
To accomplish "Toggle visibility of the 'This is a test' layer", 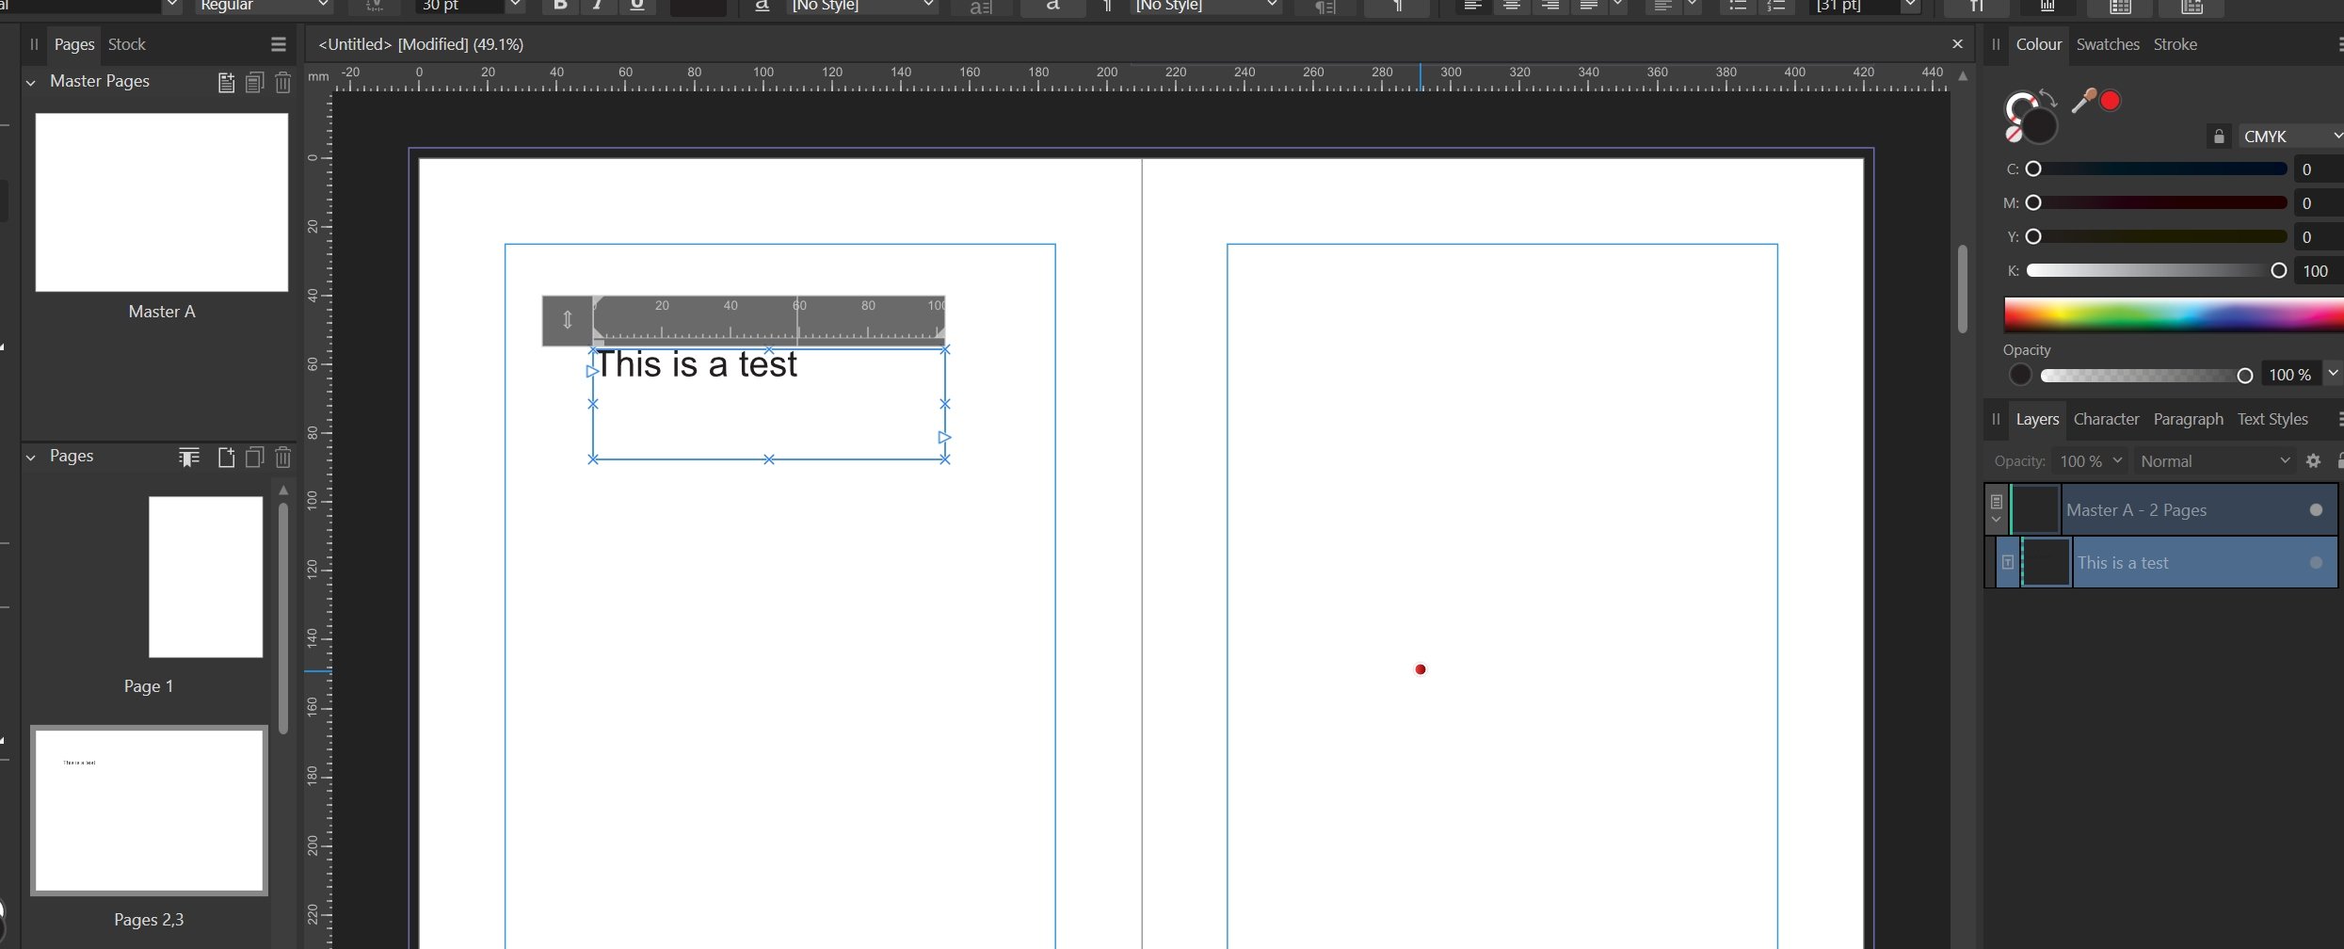I will [x=2317, y=562].
